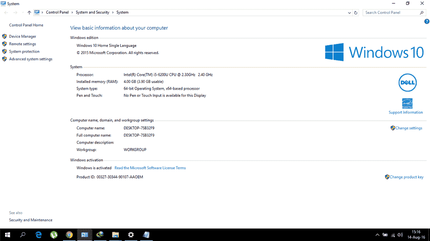Image resolution: width=430 pixels, height=241 pixels.
Task: Click the shield icon beside System protection
Action: [x=4, y=52]
